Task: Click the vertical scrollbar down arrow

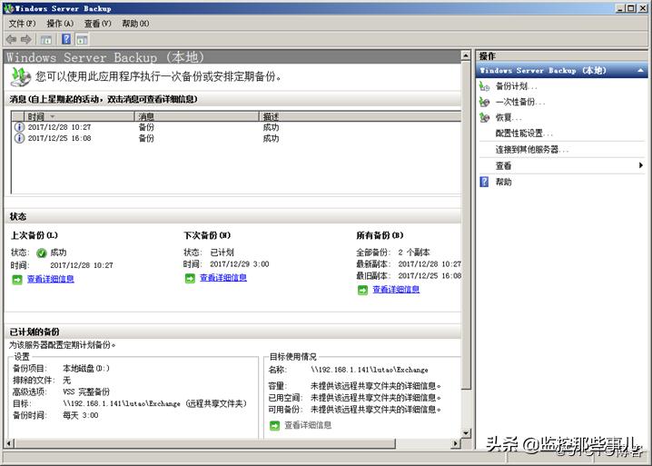Action: [466, 433]
